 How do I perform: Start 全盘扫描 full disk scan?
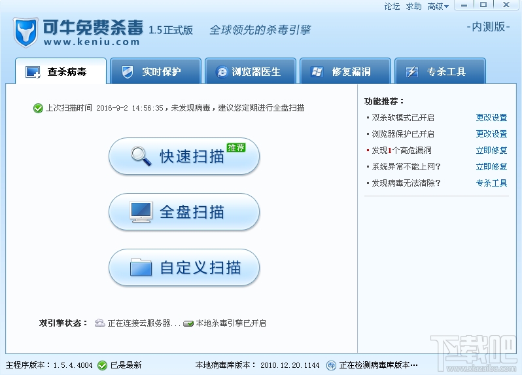click(x=184, y=212)
